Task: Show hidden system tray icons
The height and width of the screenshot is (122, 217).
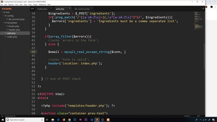Action: [x=200, y=120]
